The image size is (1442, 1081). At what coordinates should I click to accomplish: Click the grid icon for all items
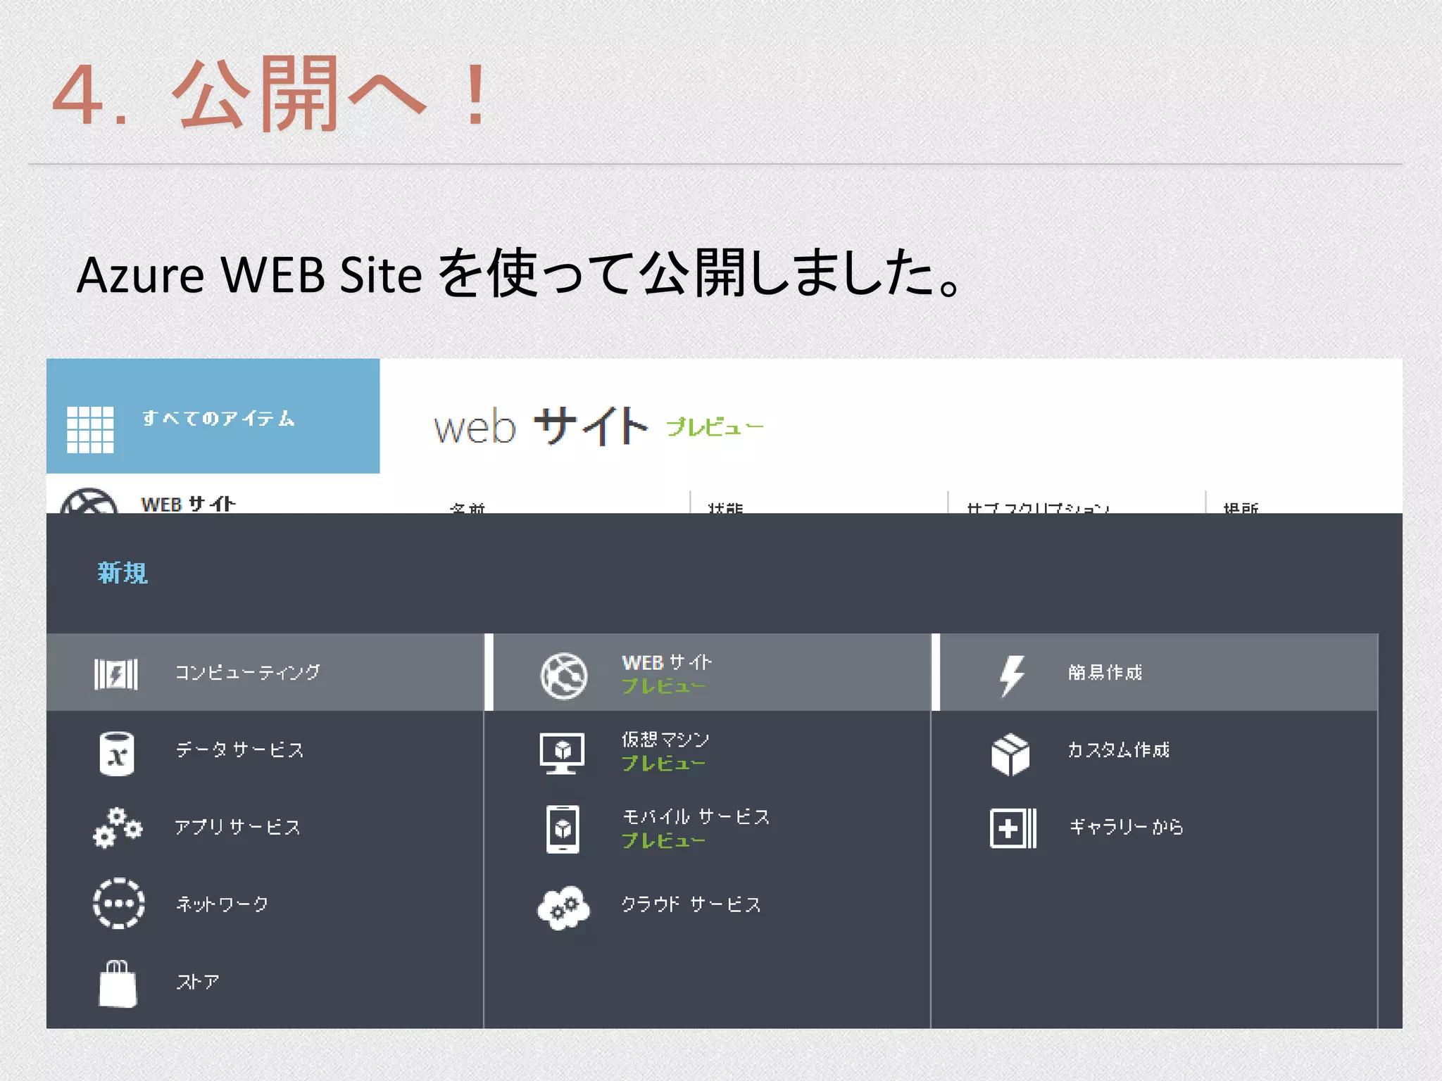tap(90, 429)
